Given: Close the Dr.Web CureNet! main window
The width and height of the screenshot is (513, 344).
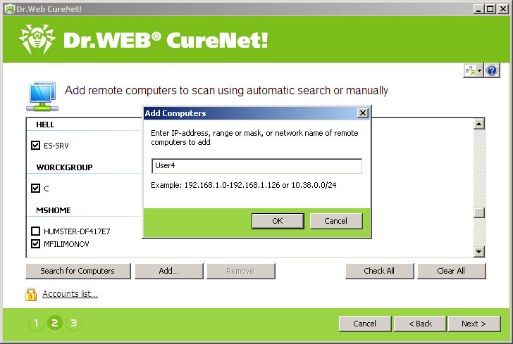Looking at the screenshot, I should click(502, 9).
